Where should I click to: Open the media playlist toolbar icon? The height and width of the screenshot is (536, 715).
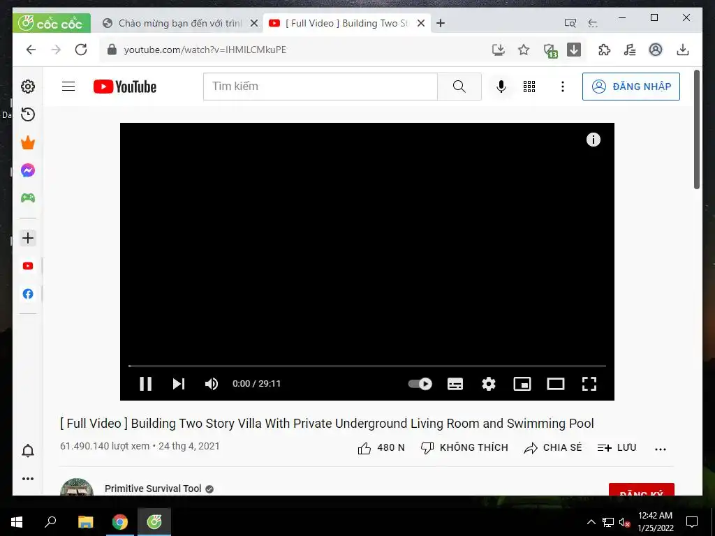[x=630, y=50]
